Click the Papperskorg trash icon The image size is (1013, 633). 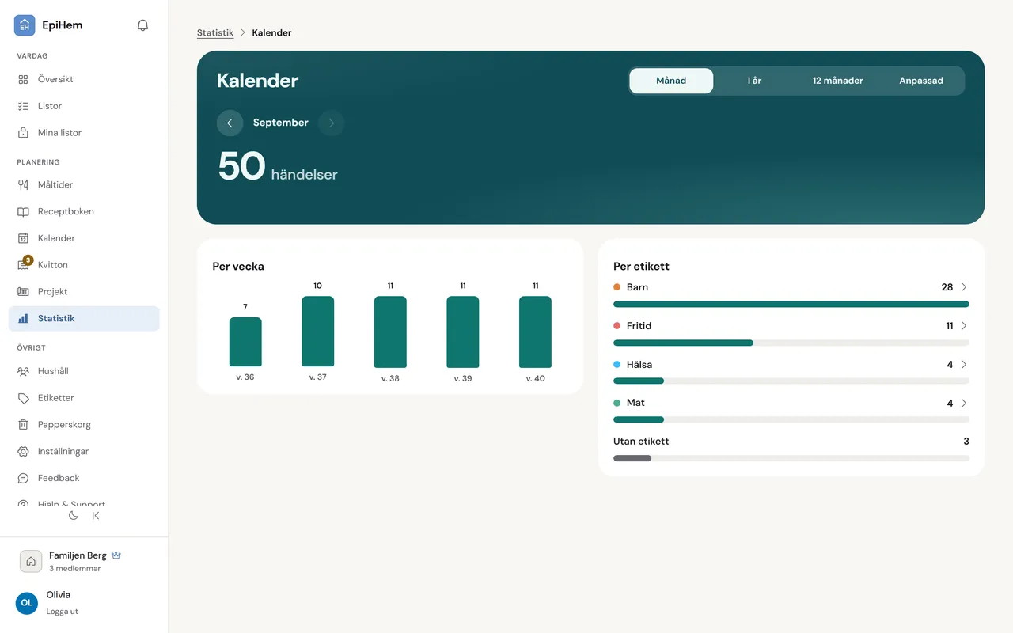(24, 425)
